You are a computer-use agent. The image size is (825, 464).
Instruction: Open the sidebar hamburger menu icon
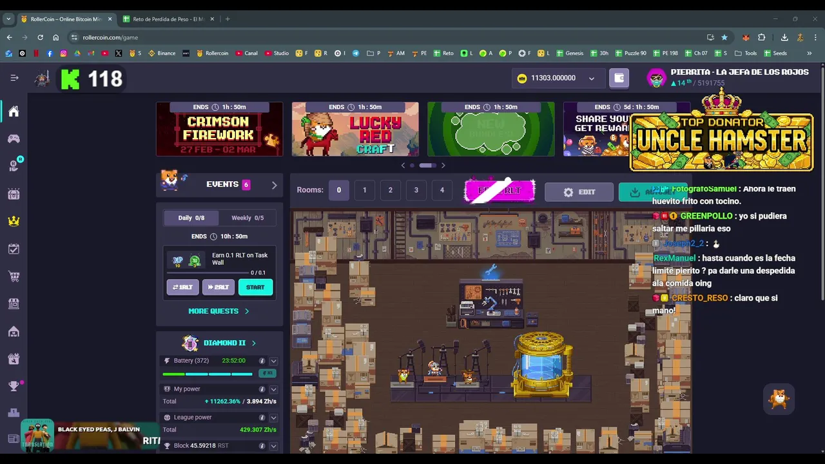pos(14,78)
